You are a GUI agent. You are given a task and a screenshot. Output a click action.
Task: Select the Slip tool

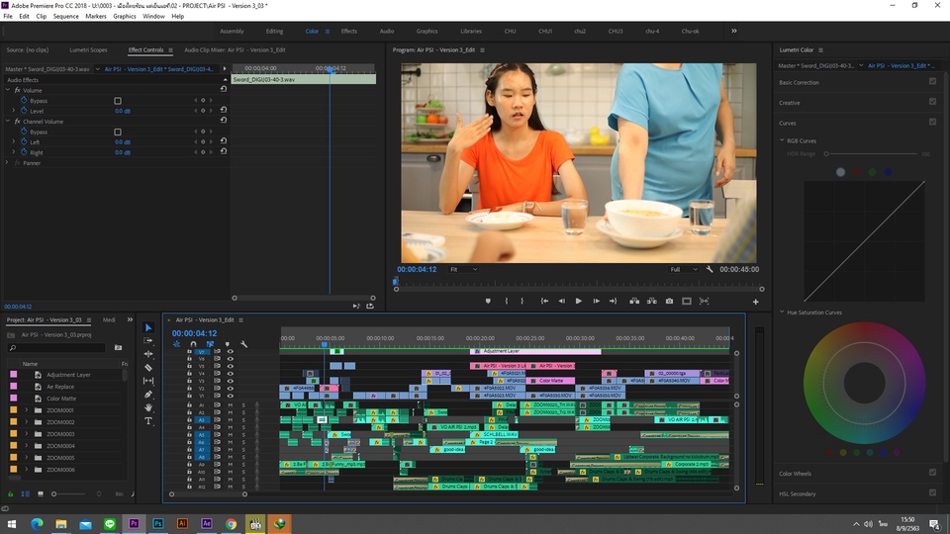(x=148, y=381)
